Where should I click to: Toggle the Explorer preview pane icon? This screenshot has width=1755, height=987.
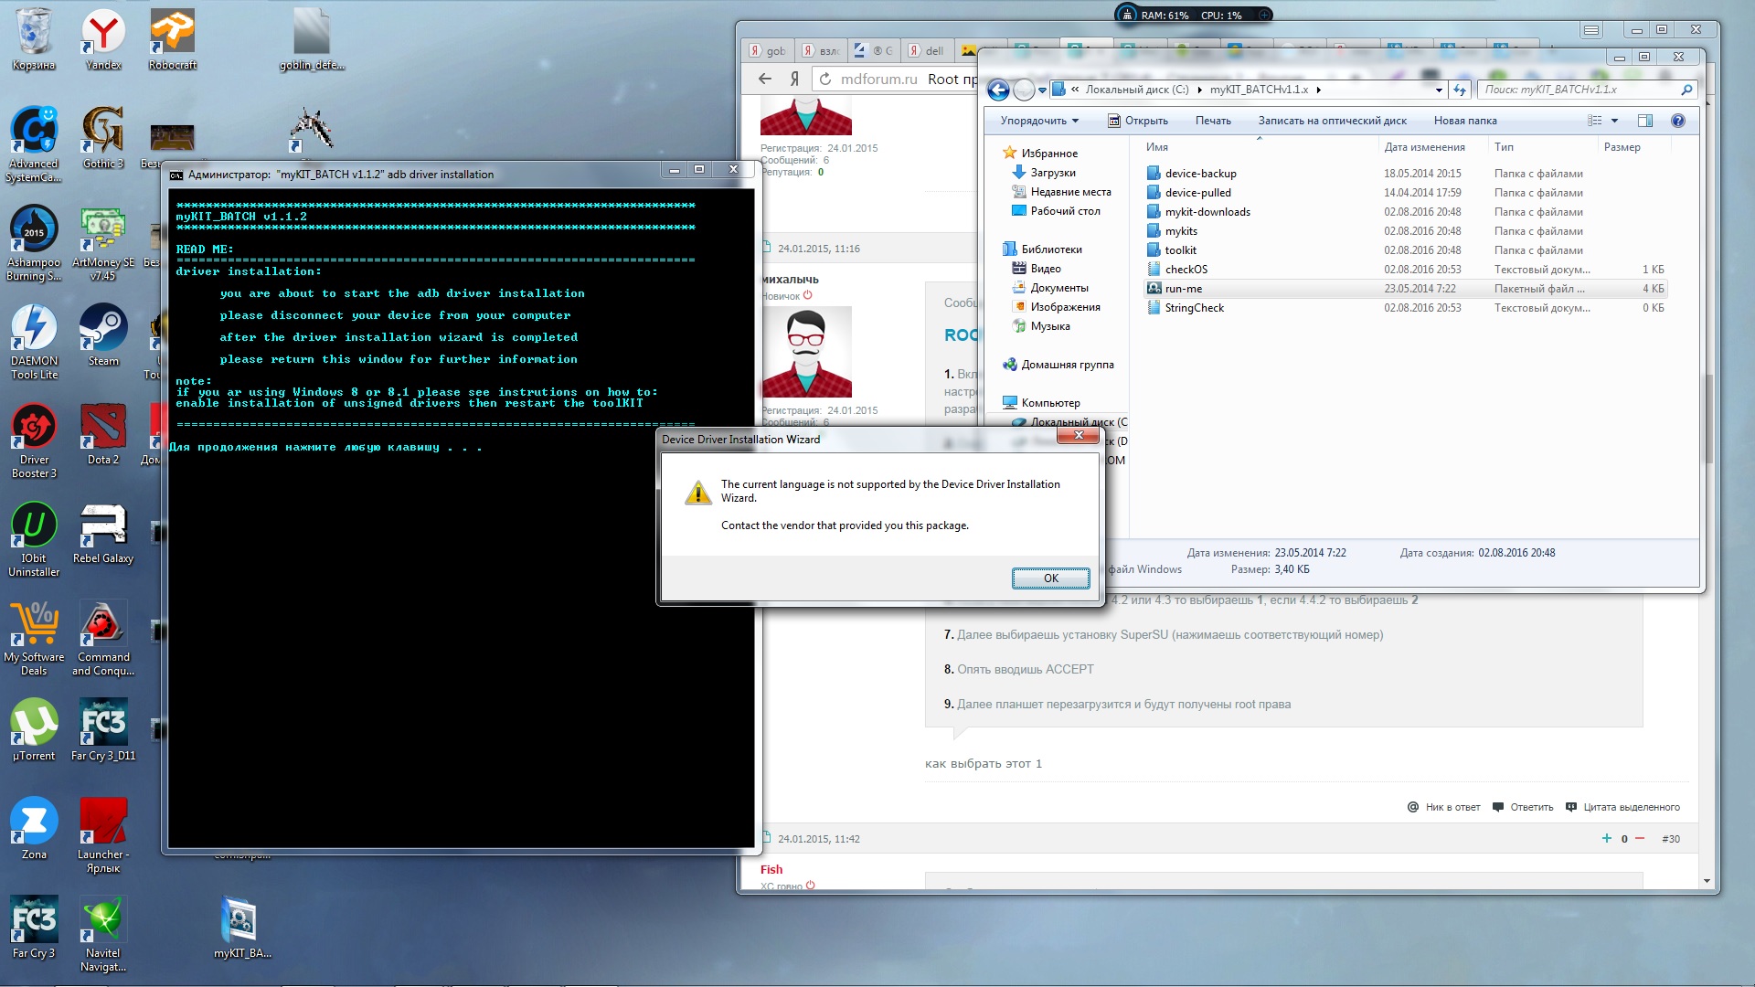pyautogui.click(x=1644, y=121)
